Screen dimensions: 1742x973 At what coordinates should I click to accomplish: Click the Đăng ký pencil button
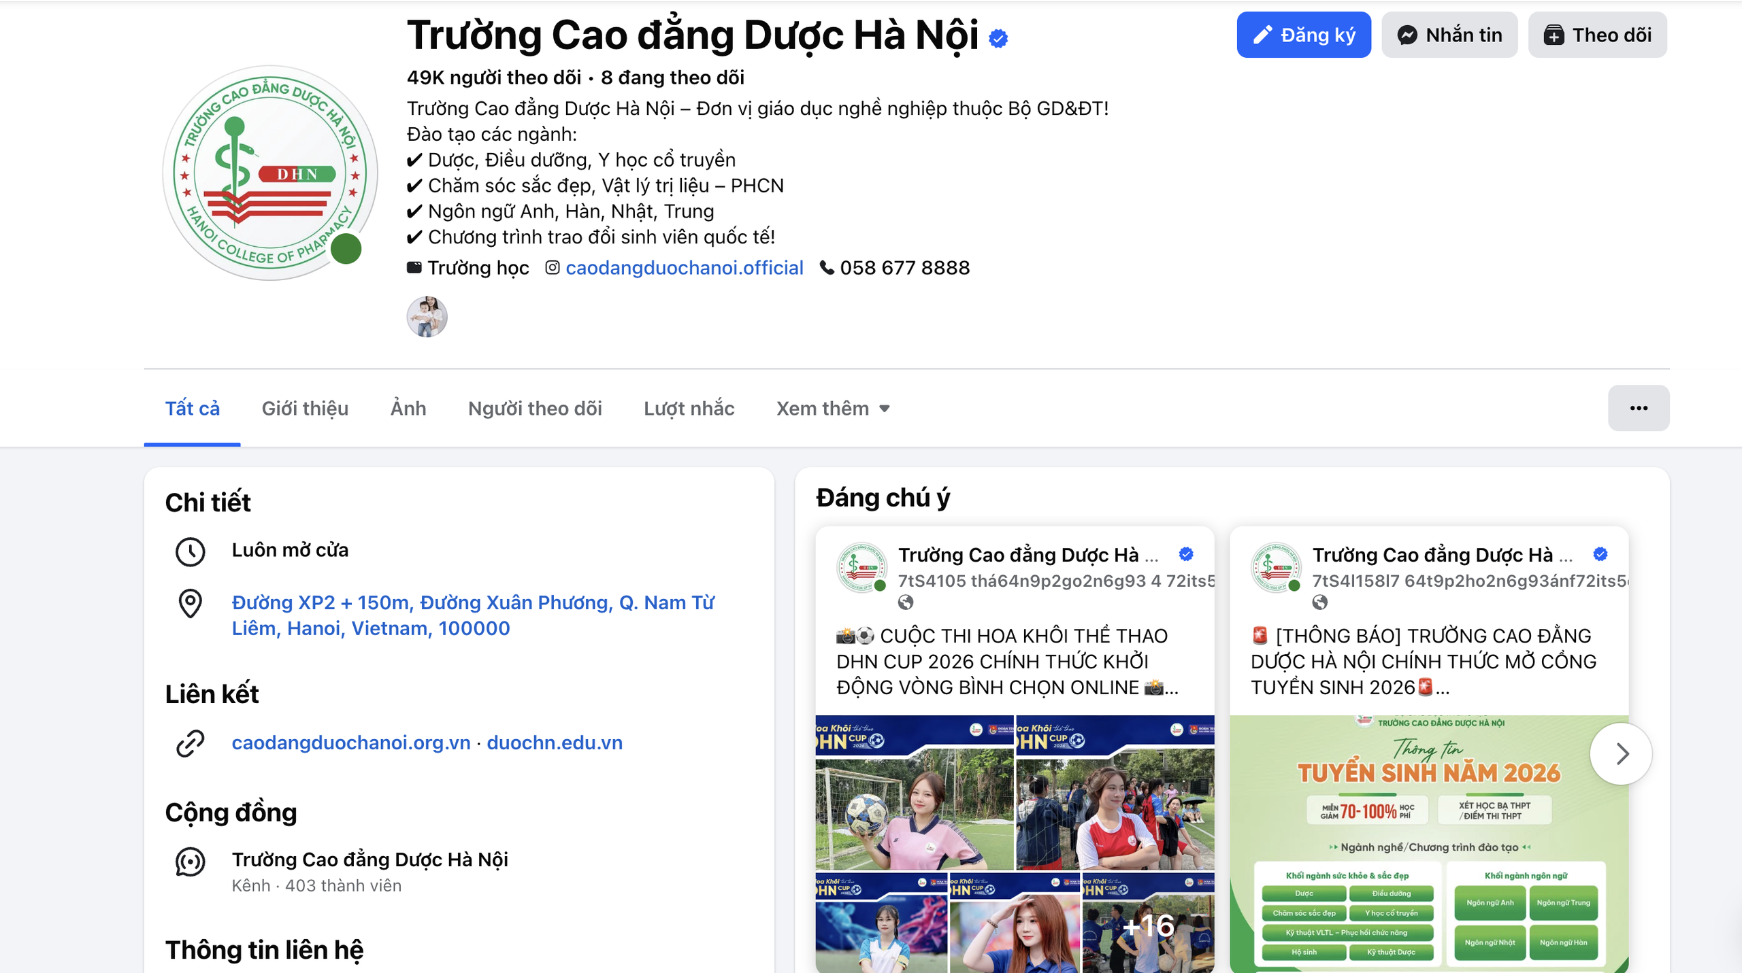pyautogui.click(x=1303, y=35)
